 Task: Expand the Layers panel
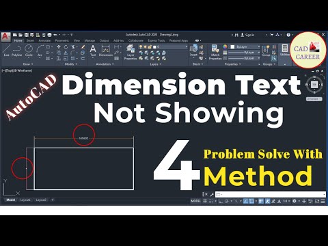click(x=156, y=64)
